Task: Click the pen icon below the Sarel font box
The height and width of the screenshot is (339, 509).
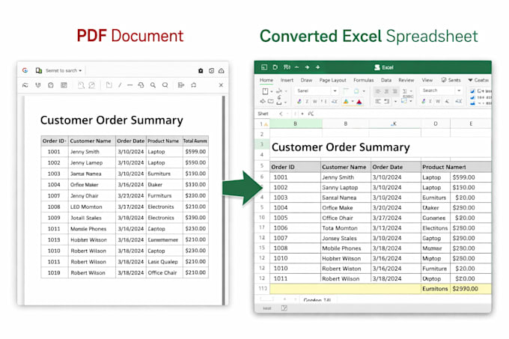Action: point(299,102)
